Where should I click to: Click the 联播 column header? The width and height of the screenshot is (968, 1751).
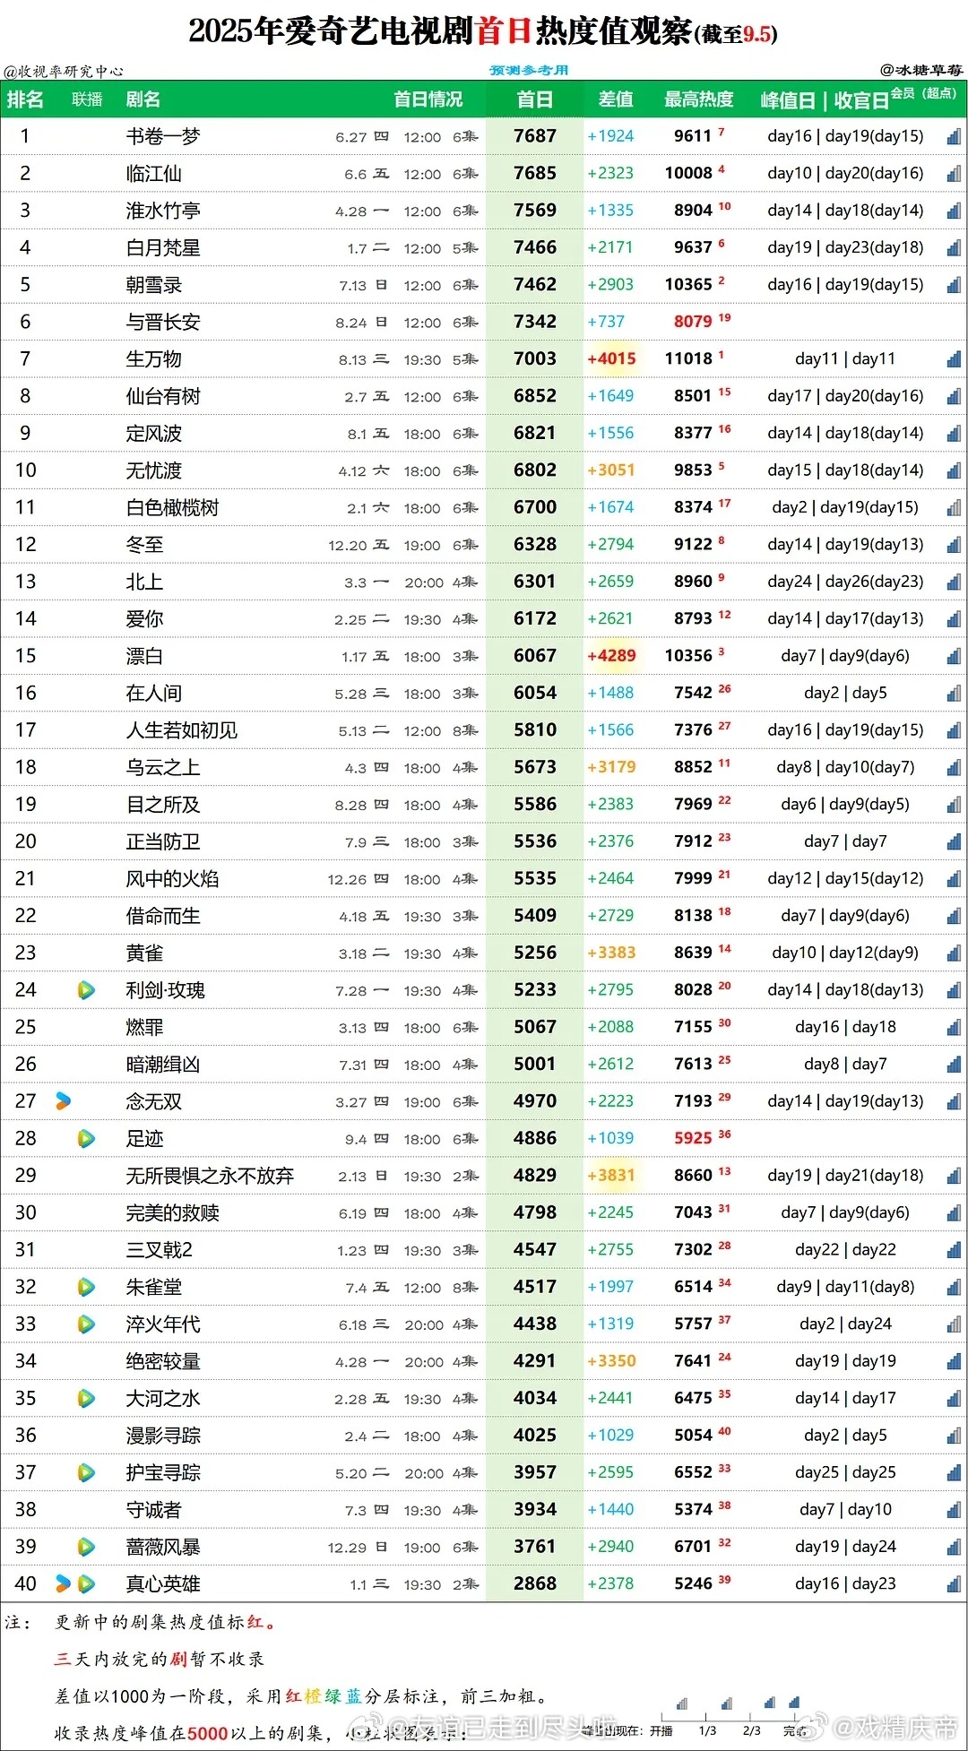87,99
